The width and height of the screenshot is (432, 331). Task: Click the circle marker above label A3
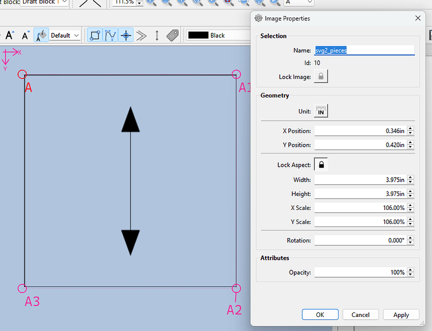(x=22, y=288)
